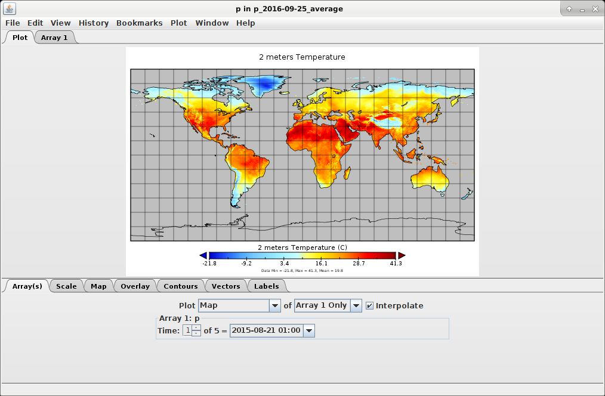Select the Vectors settings tab

coord(226,286)
